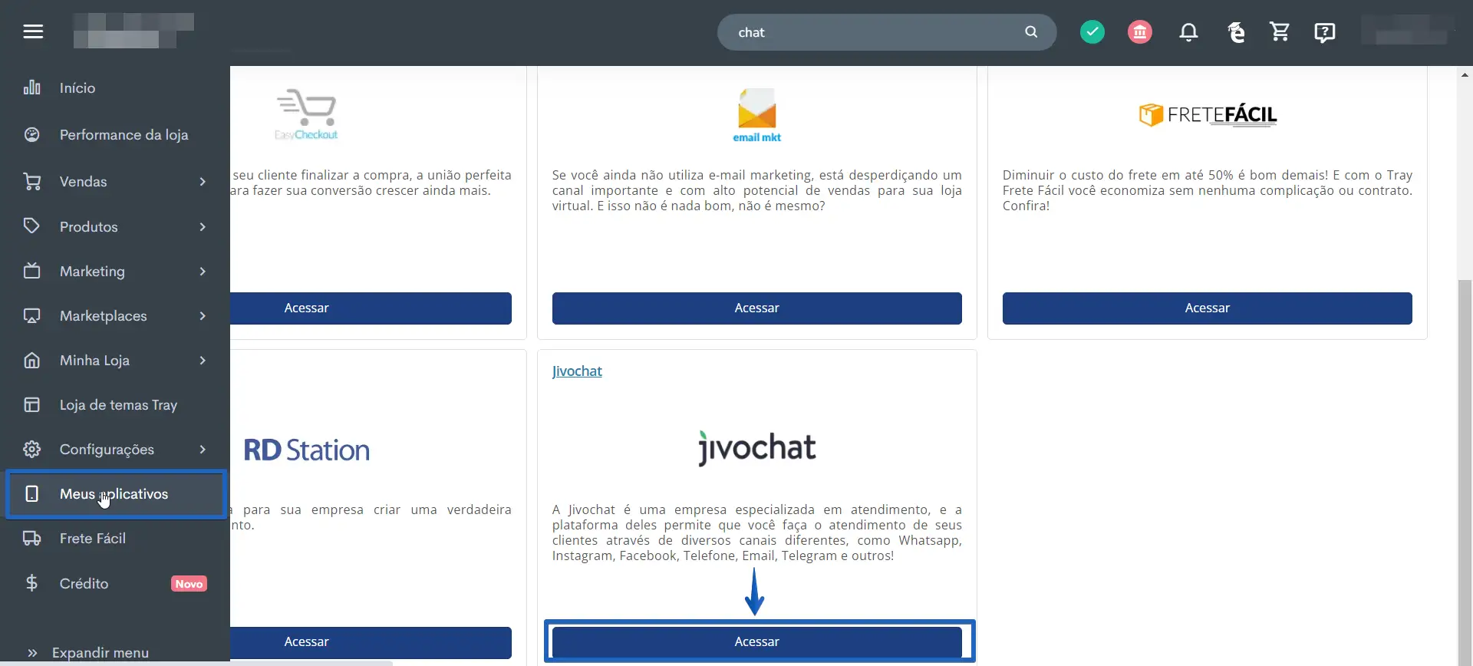Click the graduation cap icon in header
Screen dimensions: 1473x666
(x=1236, y=32)
